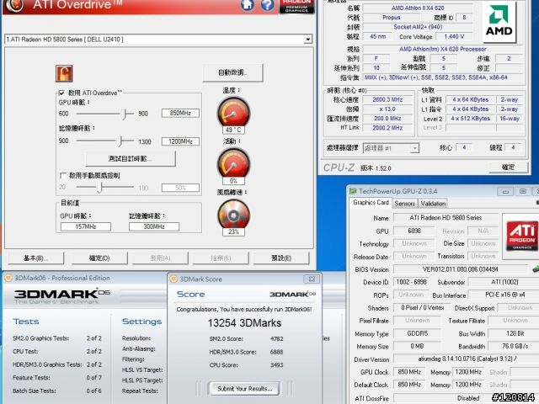This screenshot has height=404, width=539.
Task: Click the Level 2 4 x 512 KBytes cache value
Action: pyautogui.click(x=470, y=119)
